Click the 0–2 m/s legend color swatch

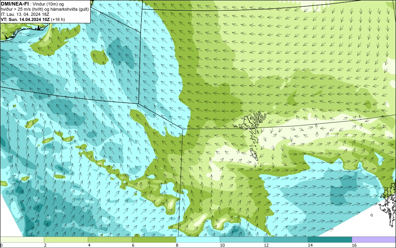point(22,239)
